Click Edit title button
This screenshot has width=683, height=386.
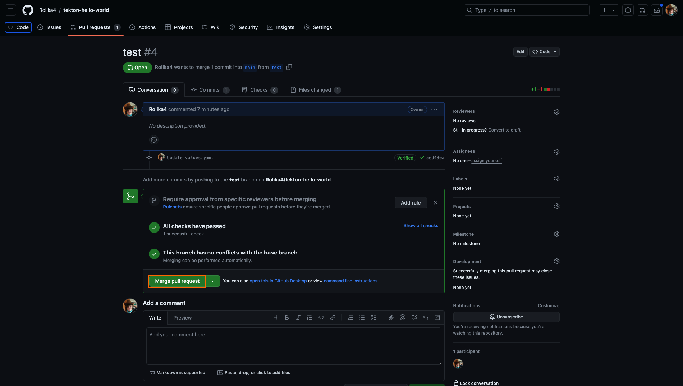520,52
